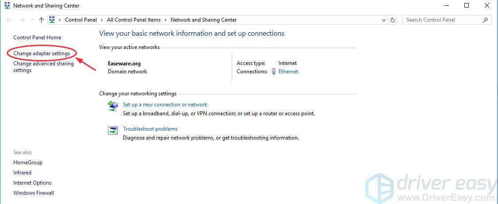Select All Control Panel Items breadcrumb

point(134,20)
